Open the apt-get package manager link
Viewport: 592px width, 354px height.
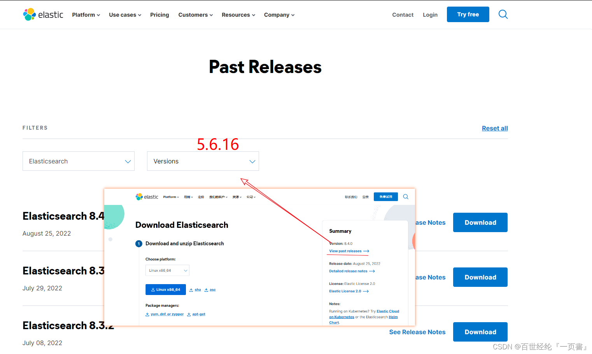tap(196, 314)
